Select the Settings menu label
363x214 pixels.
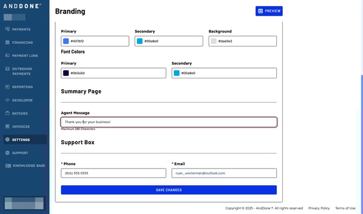tap(21, 139)
